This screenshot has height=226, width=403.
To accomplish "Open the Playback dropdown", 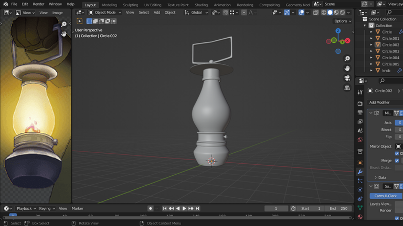I will 26,208.
